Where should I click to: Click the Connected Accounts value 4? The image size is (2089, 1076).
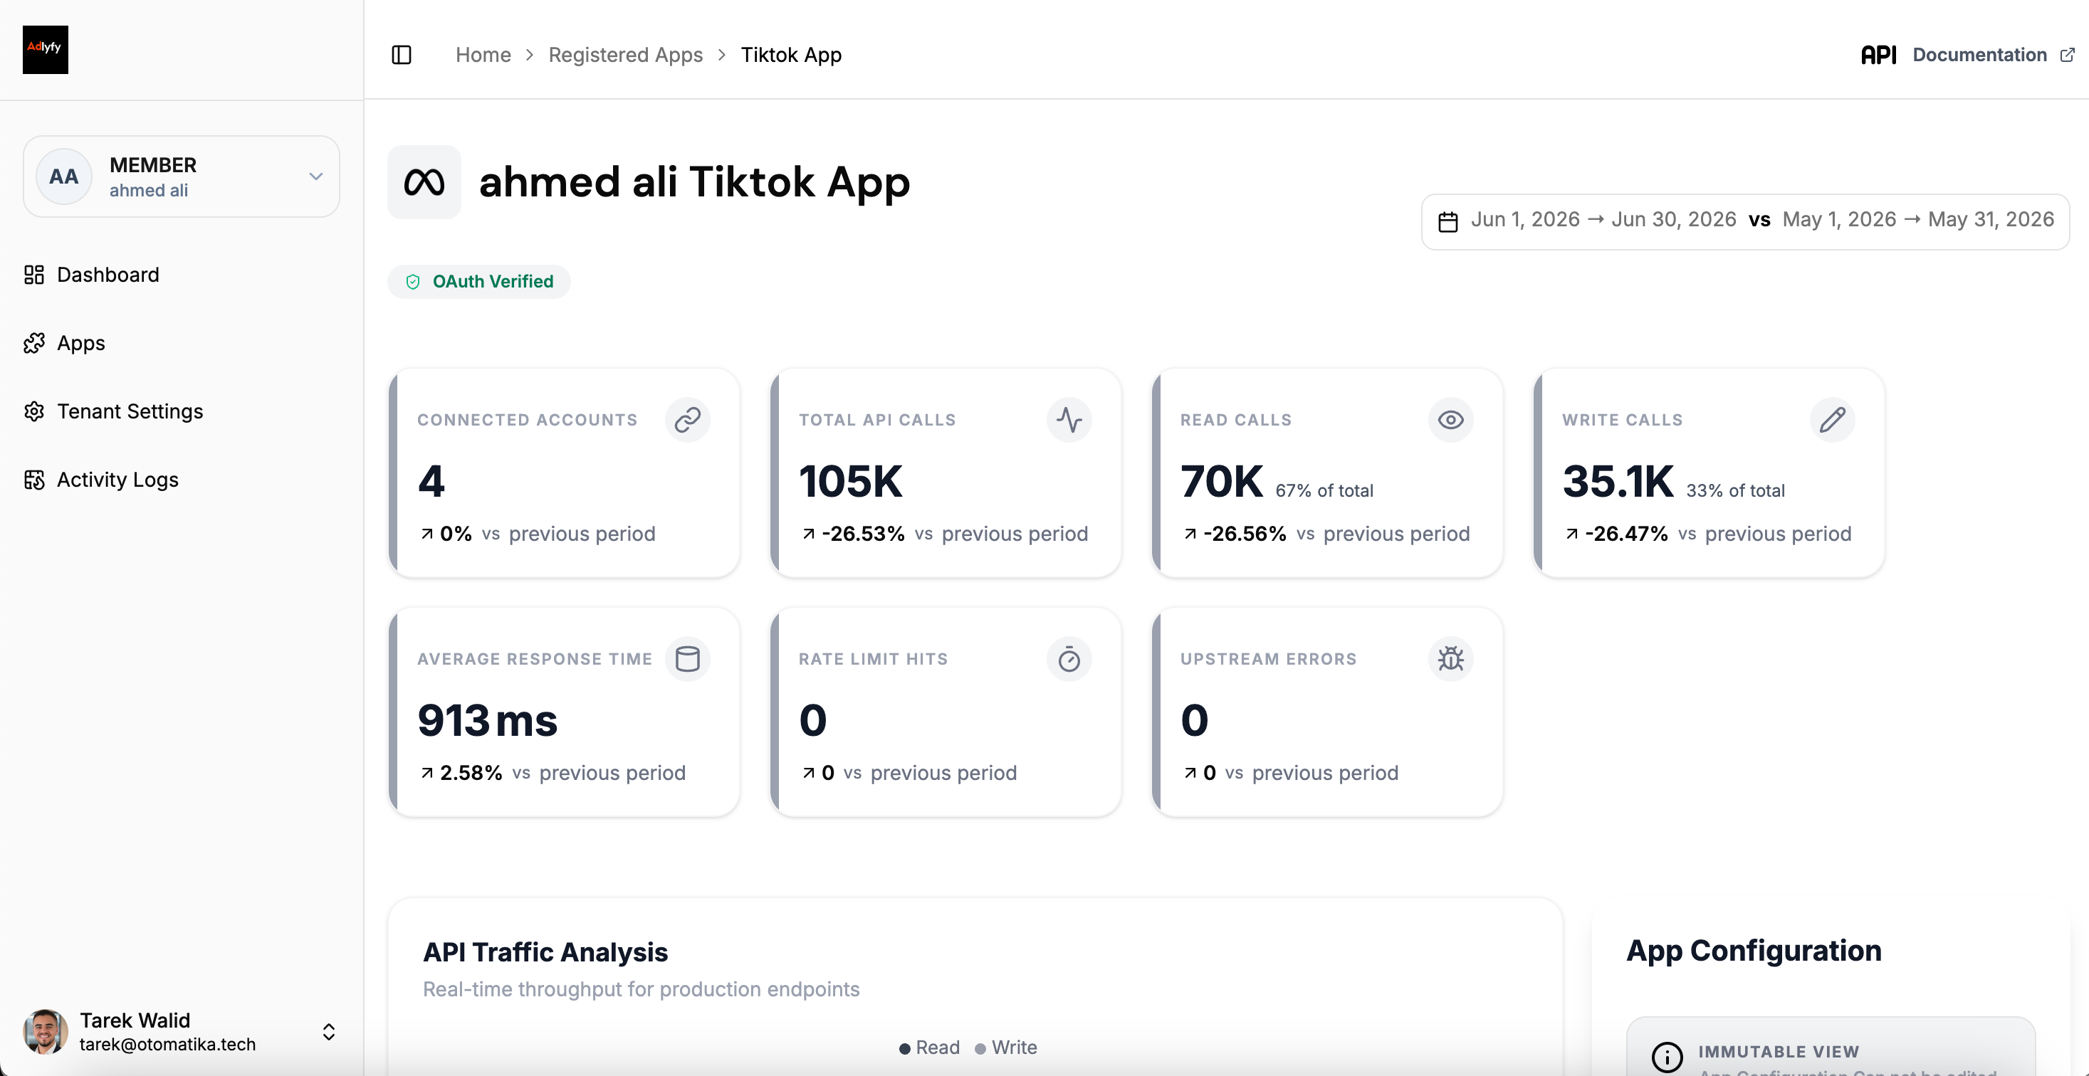click(x=431, y=481)
